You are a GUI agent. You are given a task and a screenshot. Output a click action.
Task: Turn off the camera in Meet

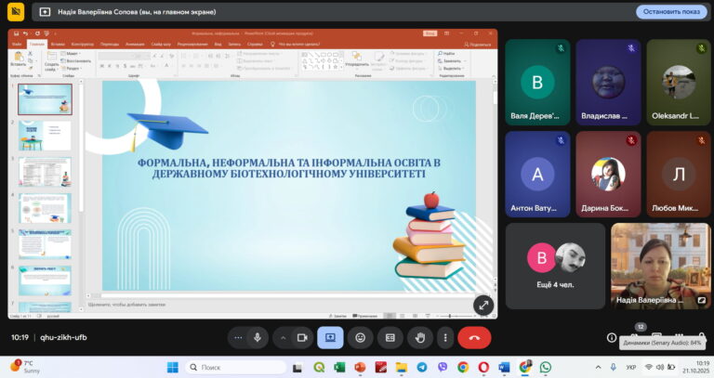pyautogui.click(x=302, y=337)
